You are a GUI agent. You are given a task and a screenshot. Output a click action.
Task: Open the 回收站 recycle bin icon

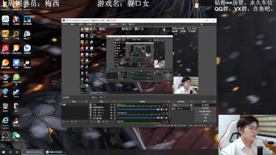(6, 107)
